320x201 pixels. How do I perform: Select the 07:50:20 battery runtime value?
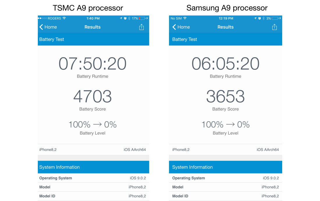[x=93, y=64]
